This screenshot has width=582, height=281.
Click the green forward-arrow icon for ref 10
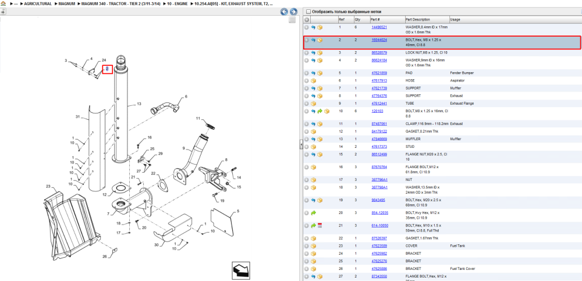[320, 111]
